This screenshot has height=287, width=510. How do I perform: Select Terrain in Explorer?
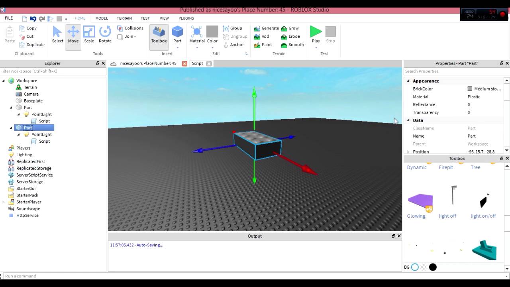[30, 87]
